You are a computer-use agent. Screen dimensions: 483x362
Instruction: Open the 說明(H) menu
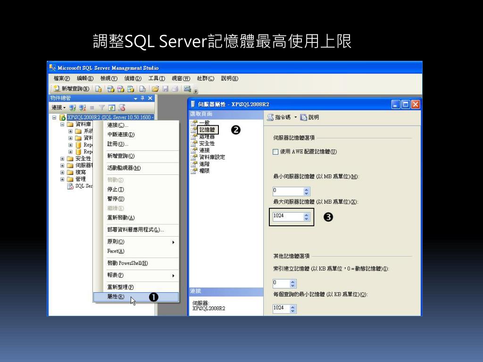tap(230, 79)
